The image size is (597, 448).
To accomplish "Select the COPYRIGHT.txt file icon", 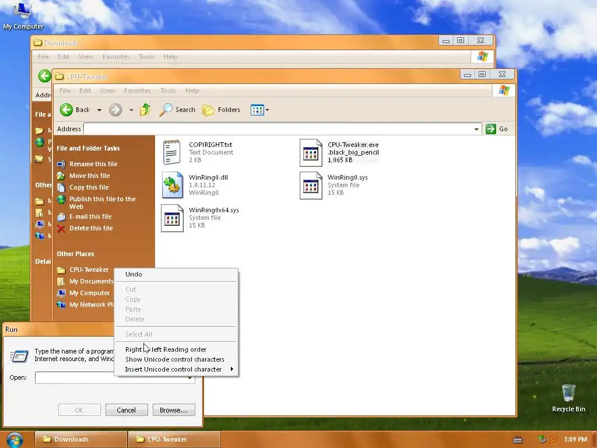I will point(172,152).
